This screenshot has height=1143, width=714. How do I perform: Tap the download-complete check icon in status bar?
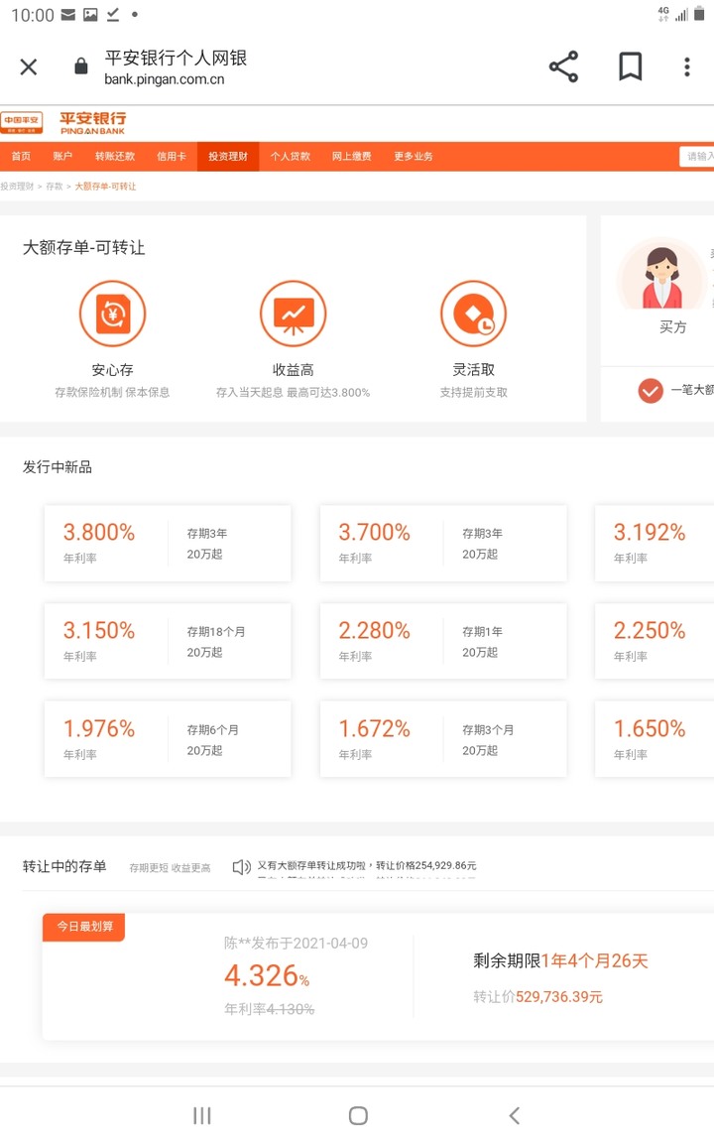[113, 15]
